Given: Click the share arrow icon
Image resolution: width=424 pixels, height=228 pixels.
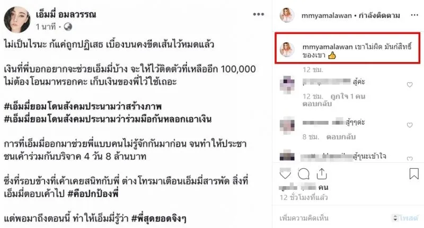Looking at the screenshot, I should 322,173.
